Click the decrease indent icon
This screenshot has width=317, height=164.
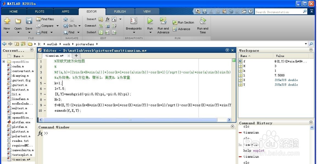(x=114, y=32)
